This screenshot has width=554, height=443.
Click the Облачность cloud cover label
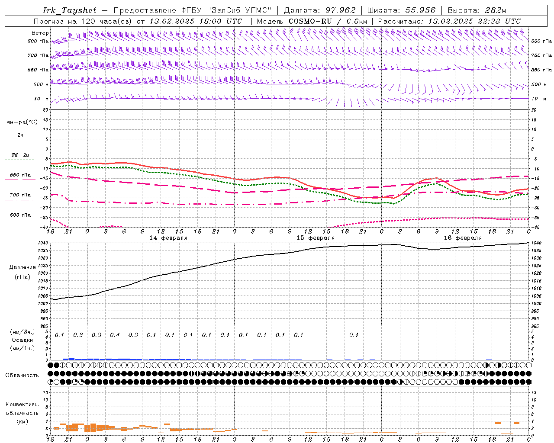pos(22,376)
